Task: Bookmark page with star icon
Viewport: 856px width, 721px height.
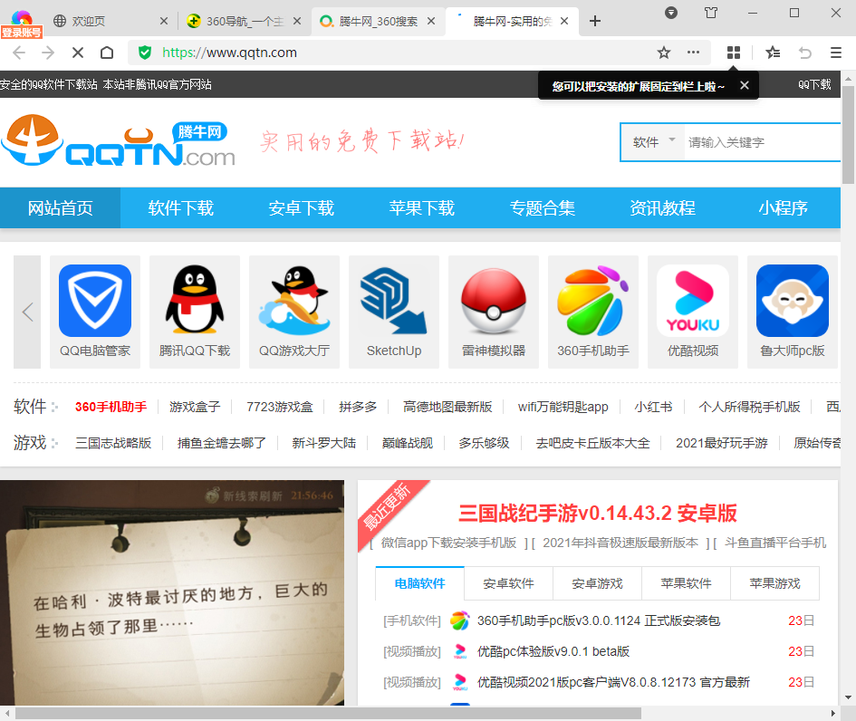Action: click(664, 53)
